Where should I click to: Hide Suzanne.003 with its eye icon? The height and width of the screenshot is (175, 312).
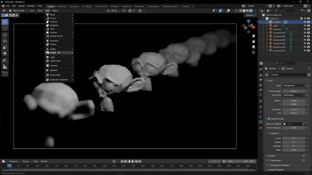click(x=305, y=40)
